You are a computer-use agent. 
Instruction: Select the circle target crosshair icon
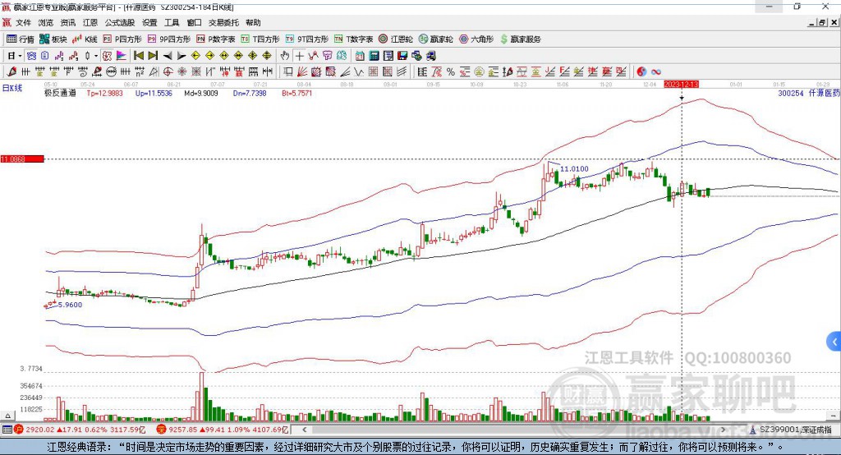point(168,71)
